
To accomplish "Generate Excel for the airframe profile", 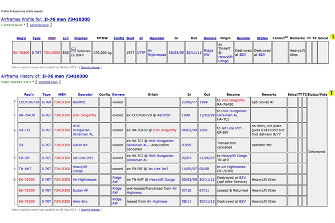I will 39,25.
